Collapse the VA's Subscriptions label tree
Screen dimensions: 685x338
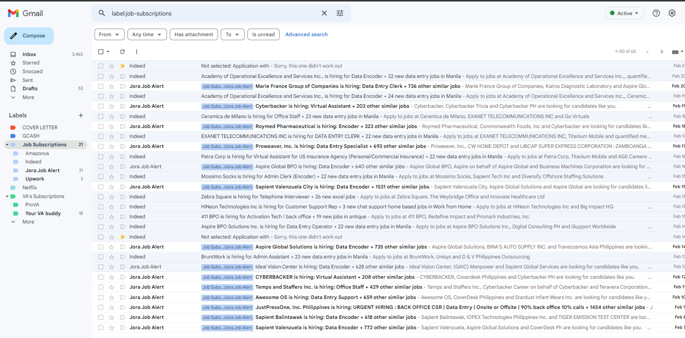(x=7, y=196)
